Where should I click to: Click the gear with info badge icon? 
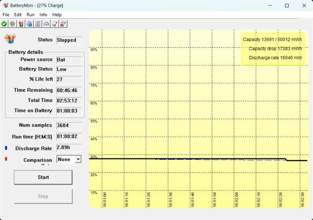[29, 24]
